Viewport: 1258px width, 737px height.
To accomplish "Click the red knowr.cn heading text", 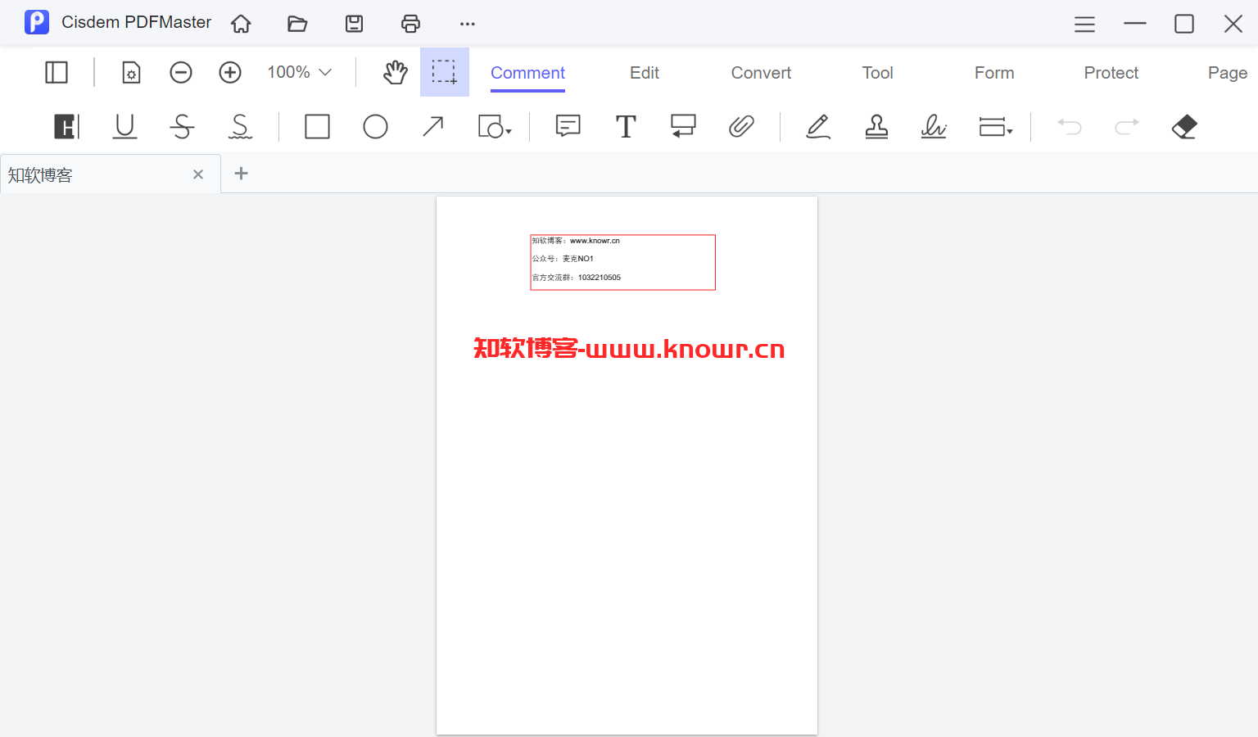I will coord(629,349).
